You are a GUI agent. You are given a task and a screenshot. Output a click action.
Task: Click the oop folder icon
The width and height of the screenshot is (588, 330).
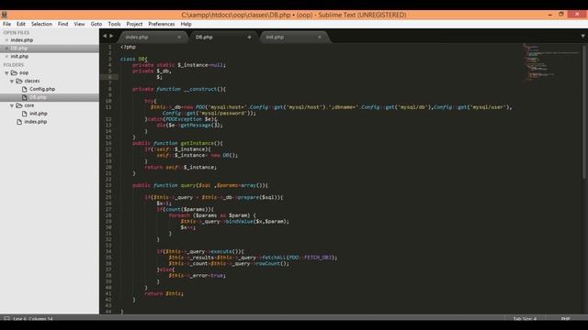click(x=15, y=72)
